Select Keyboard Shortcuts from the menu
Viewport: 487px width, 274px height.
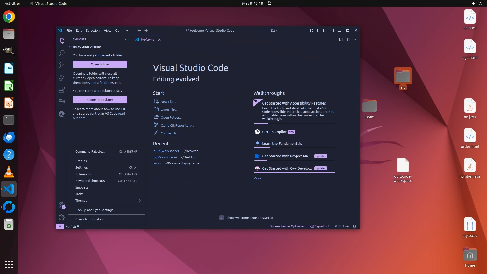pos(90,181)
